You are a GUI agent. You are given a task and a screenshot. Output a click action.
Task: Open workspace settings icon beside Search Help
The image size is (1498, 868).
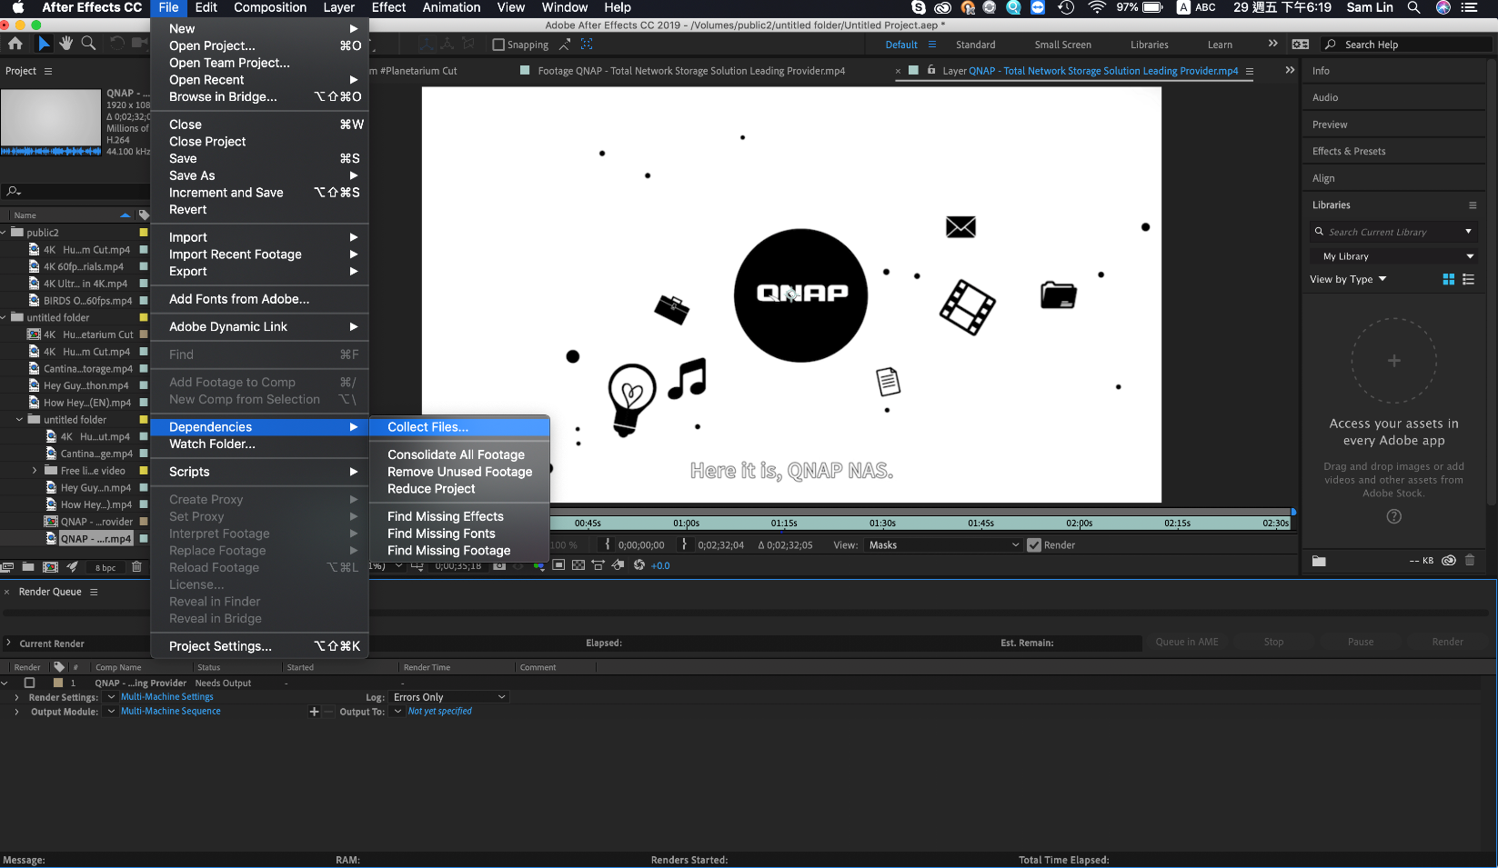1301,44
